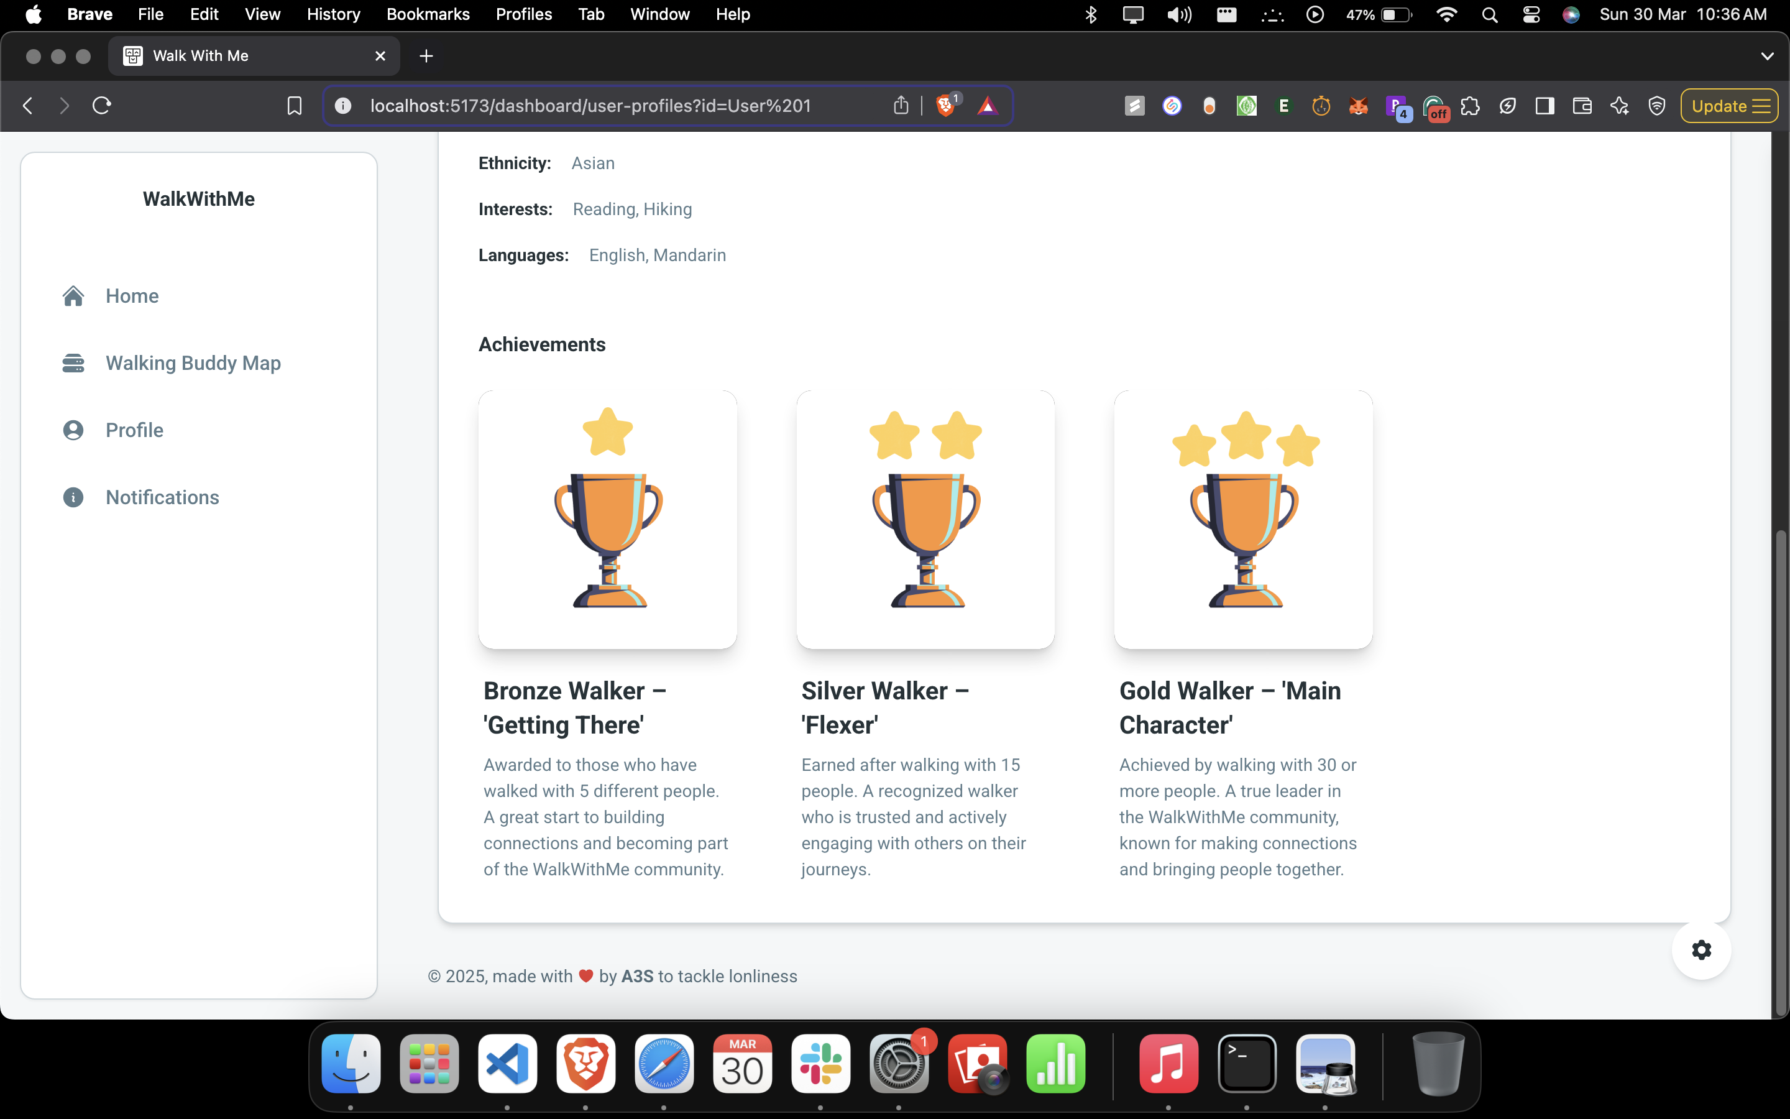Open Walking Buddy Map from sidebar

(192, 364)
